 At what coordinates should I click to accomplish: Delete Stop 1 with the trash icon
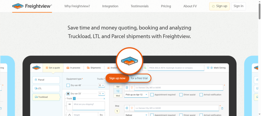click(222, 109)
